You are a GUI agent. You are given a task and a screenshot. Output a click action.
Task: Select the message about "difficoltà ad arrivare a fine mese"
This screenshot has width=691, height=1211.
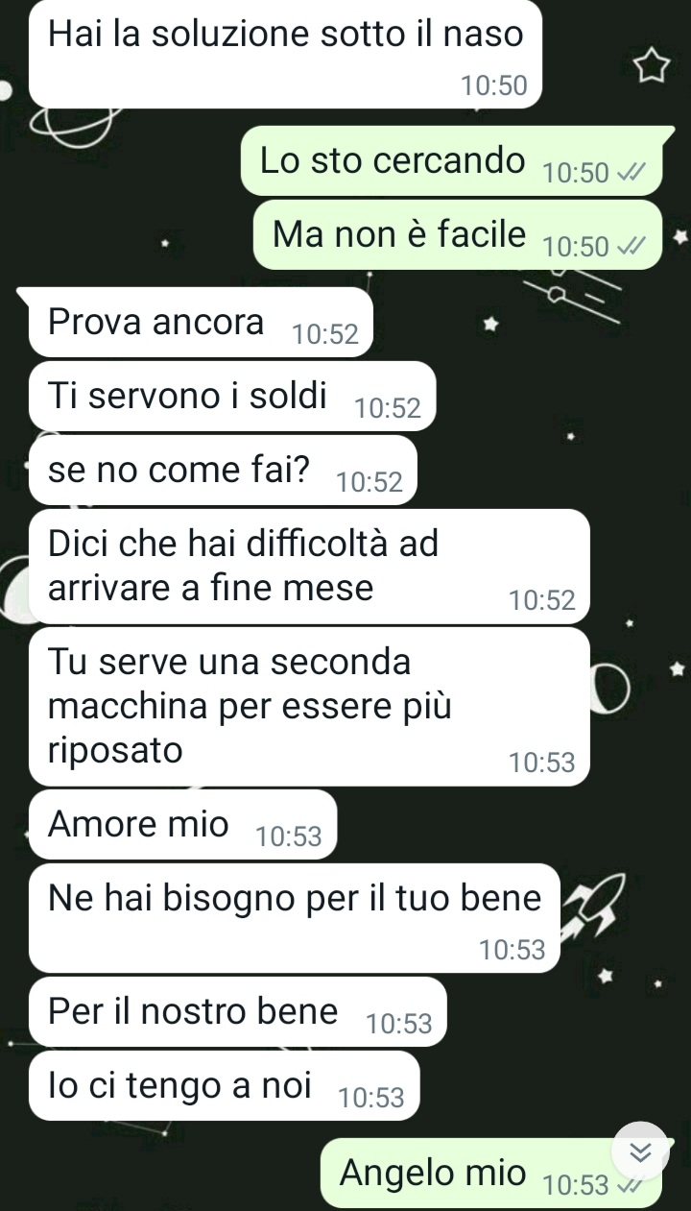tap(309, 567)
